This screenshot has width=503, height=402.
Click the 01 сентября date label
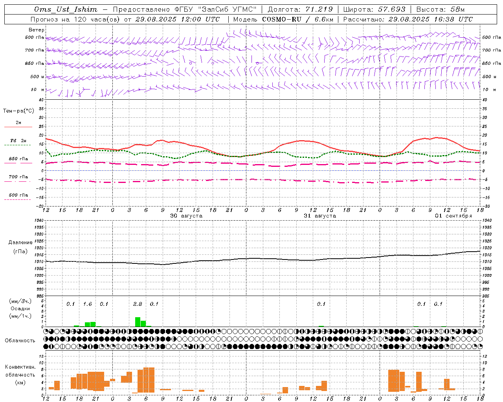click(x=453, y=216)
